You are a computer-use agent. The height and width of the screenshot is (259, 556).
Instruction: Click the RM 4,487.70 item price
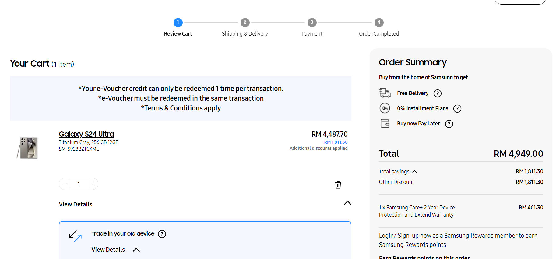tap(329, 134)
